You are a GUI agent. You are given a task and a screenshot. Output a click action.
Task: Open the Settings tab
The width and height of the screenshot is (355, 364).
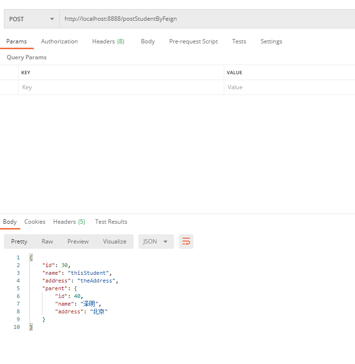pyautogui.click(x=271, y=41)
